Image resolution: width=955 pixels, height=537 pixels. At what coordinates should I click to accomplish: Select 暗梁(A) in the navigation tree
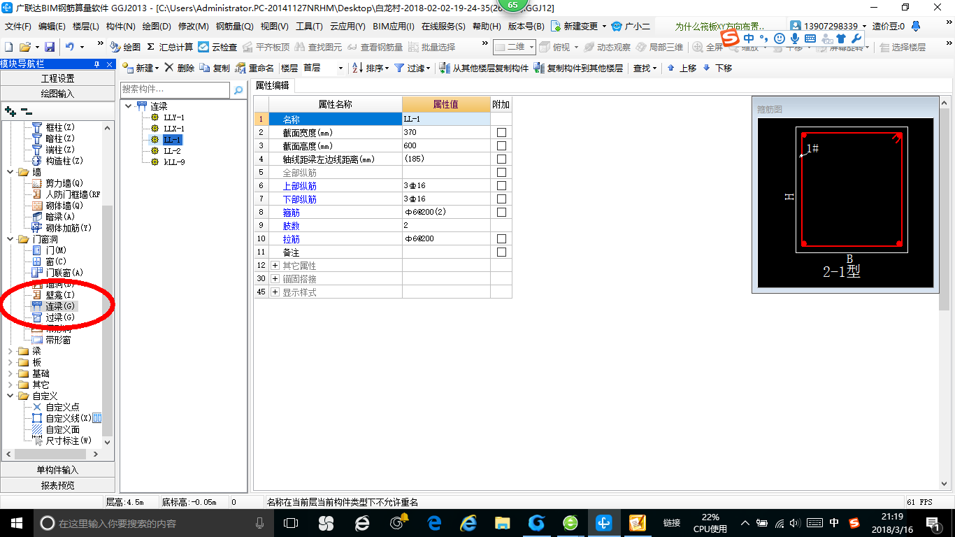60,217
